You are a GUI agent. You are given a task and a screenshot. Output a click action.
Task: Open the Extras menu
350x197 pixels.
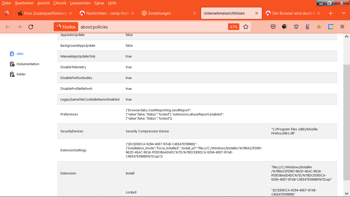99,3
